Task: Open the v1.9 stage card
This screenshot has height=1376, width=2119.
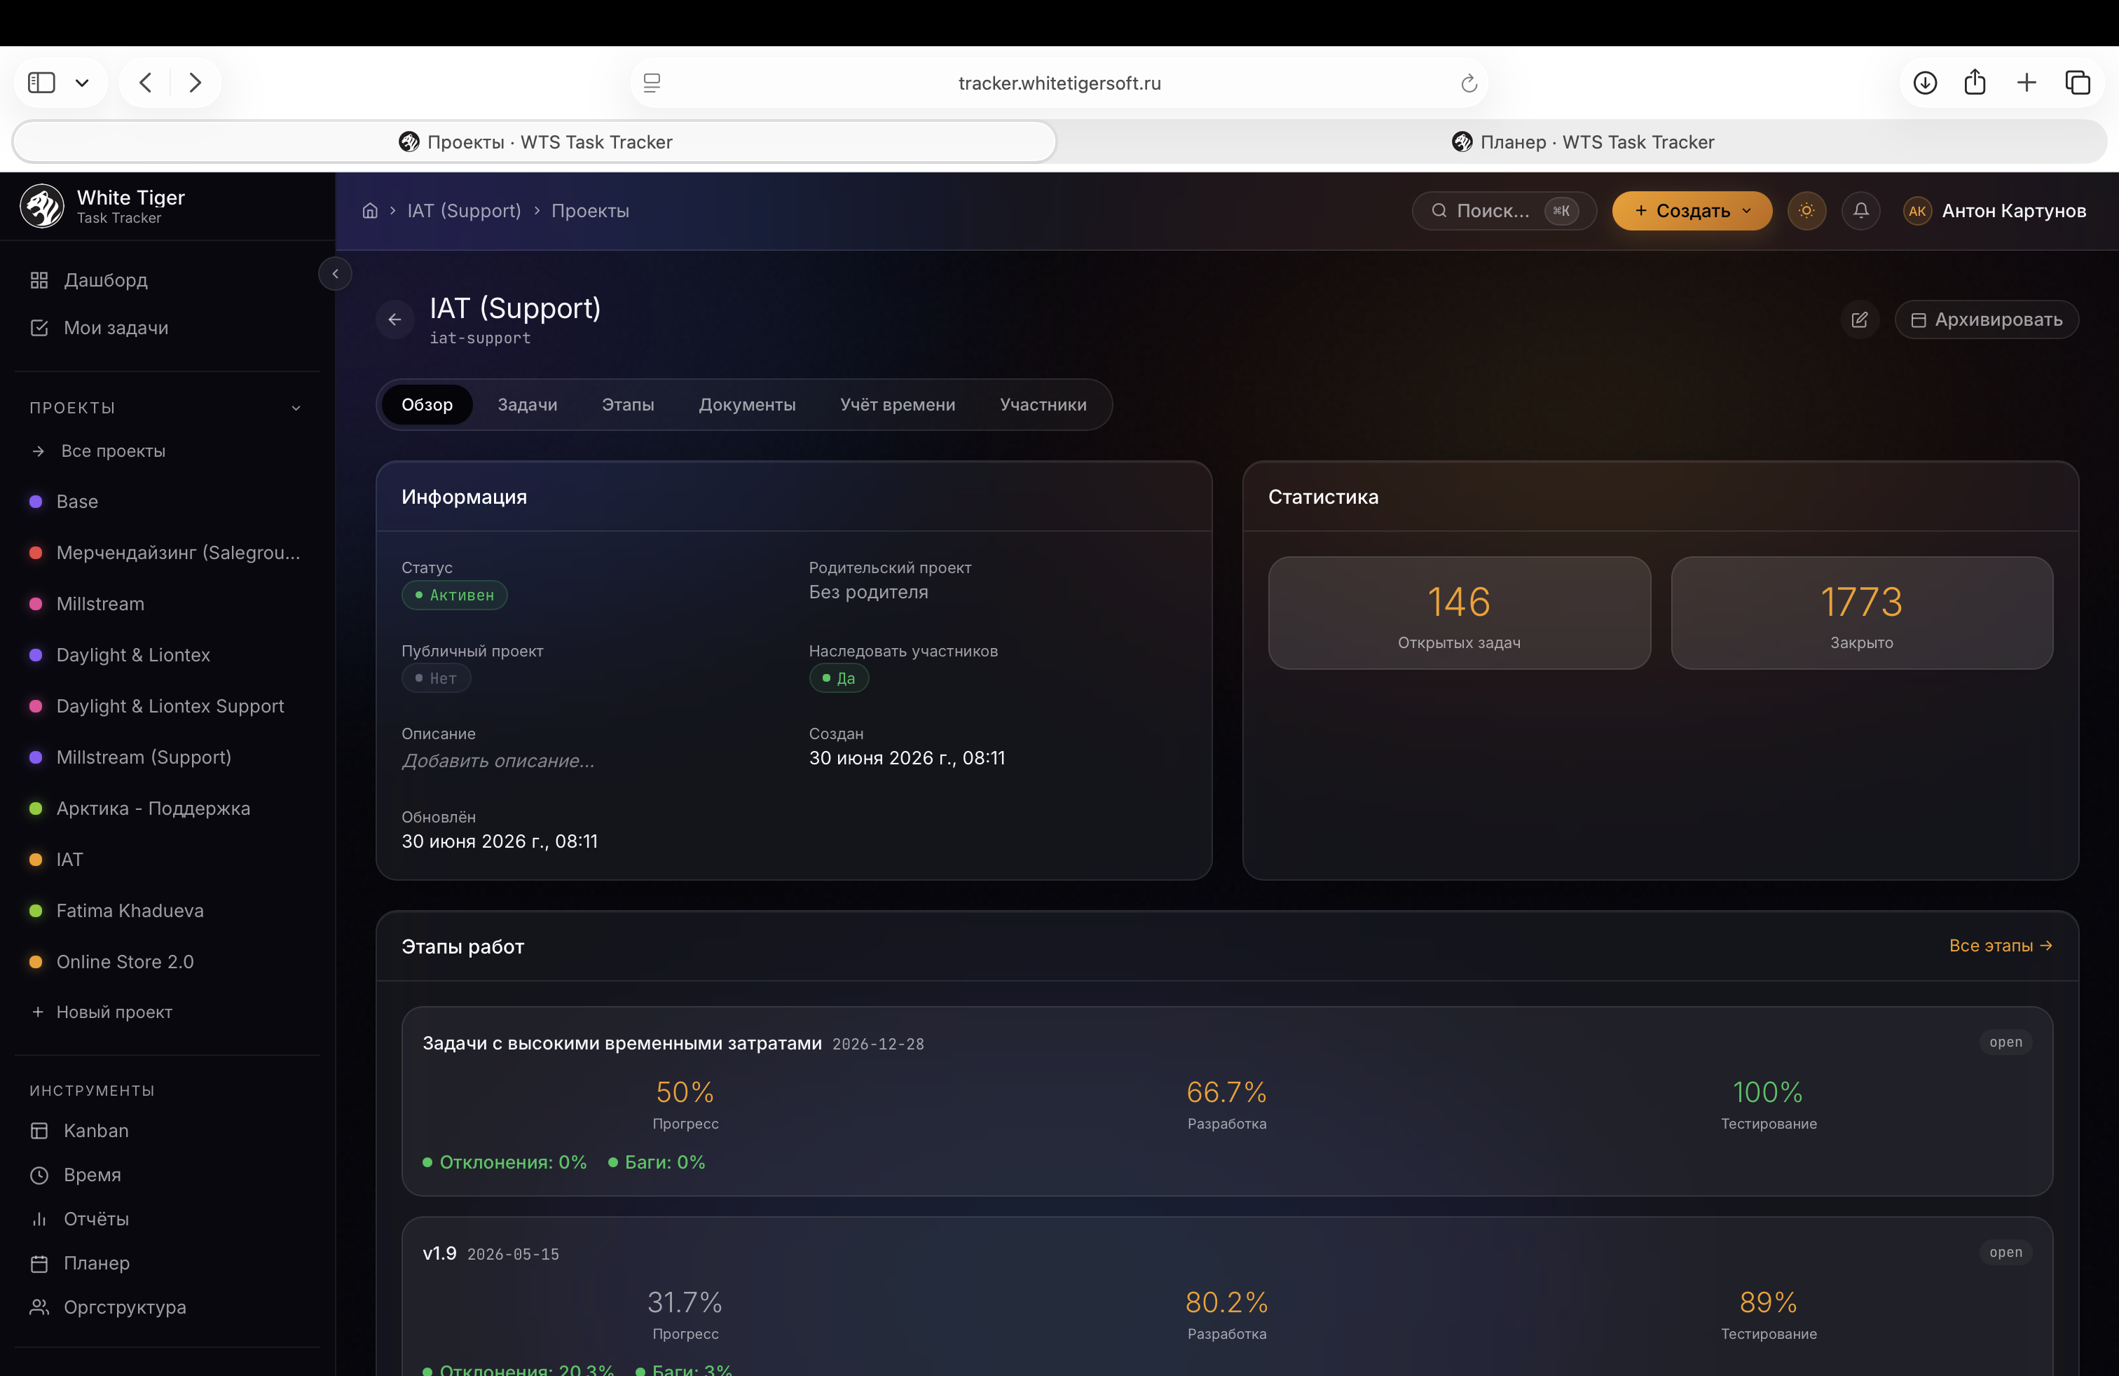Action: click(x=1227, y=1297)
